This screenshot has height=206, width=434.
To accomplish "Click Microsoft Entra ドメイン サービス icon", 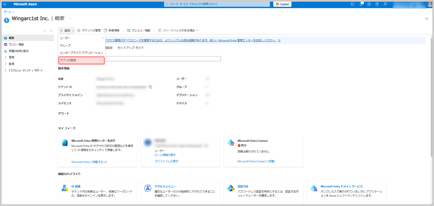I will [x=314, y=188].
